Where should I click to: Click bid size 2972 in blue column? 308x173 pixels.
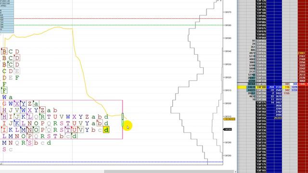(278, 99)
